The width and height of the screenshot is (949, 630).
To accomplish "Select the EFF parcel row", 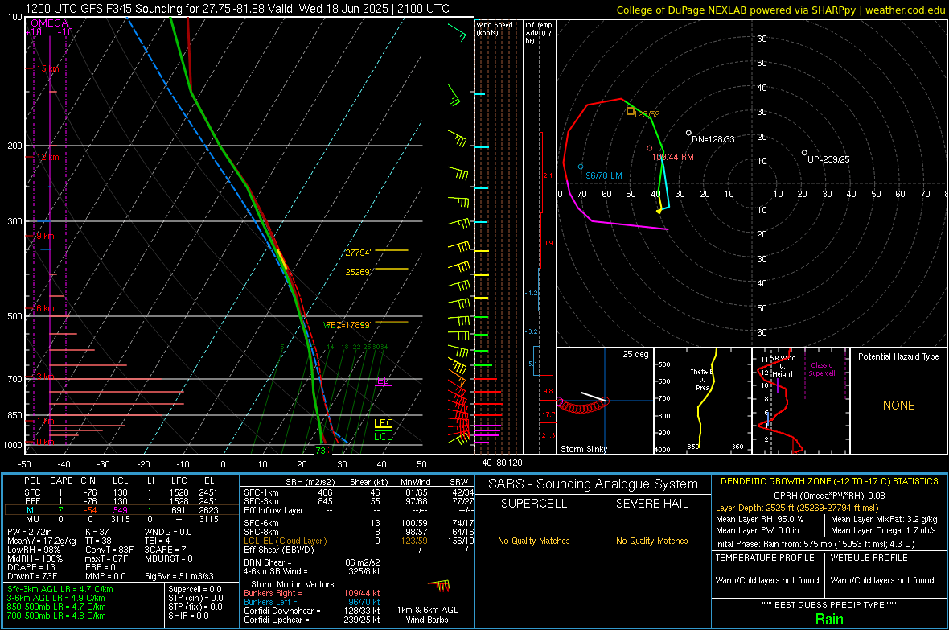I will [x=121, y=501].
